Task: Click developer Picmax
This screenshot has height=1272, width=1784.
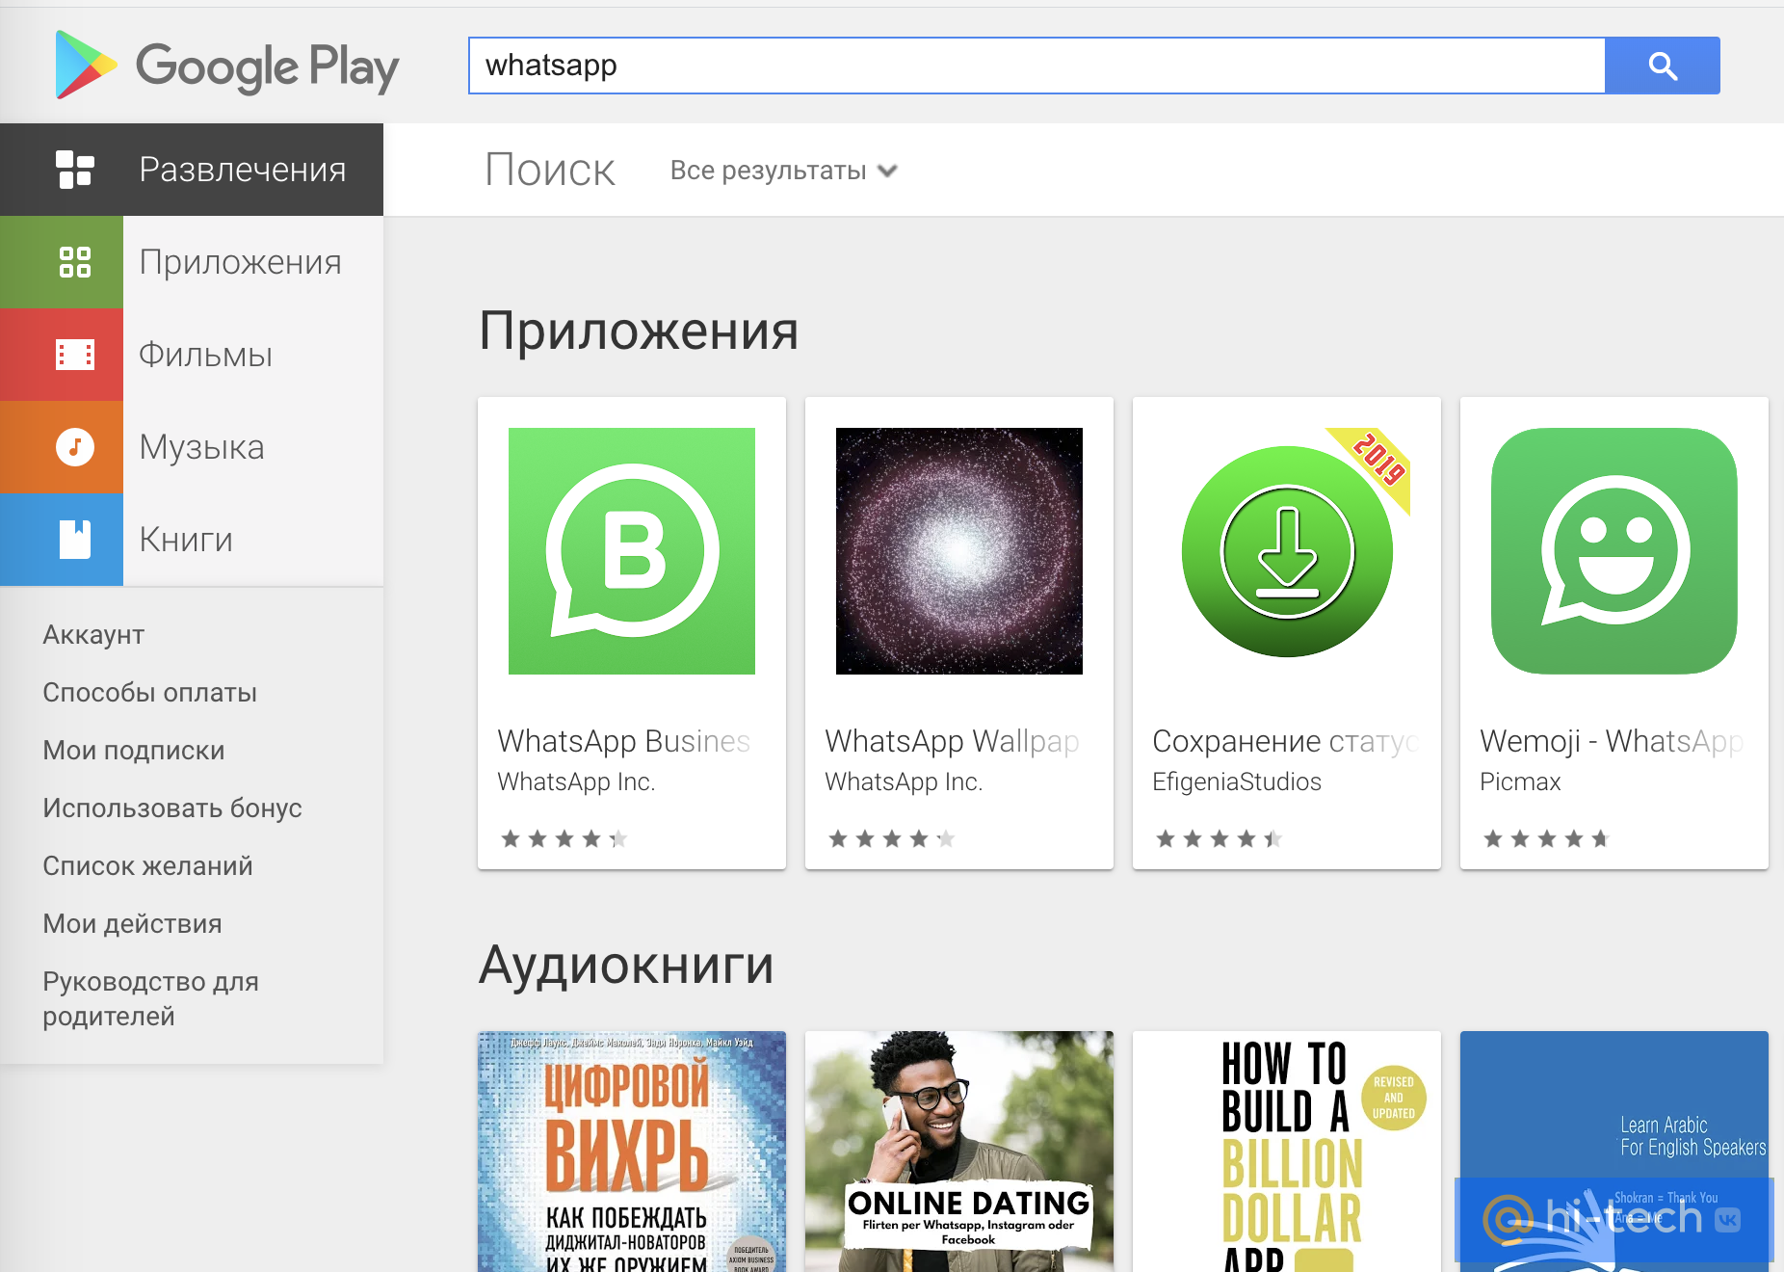Action: point(1520,782)
